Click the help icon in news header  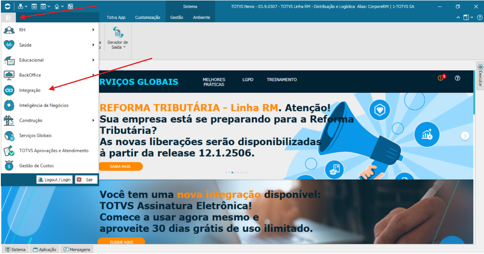457,78
